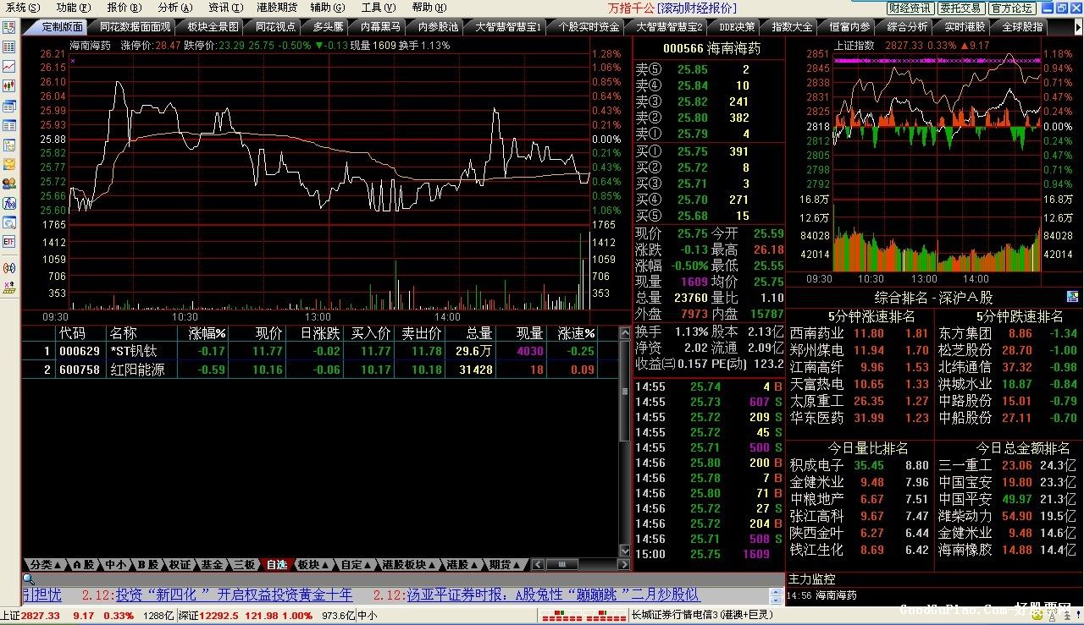This screenshot has height=625, width=1084.
Task: Sort by the 涨幅% column header
Action: point(207,333)
